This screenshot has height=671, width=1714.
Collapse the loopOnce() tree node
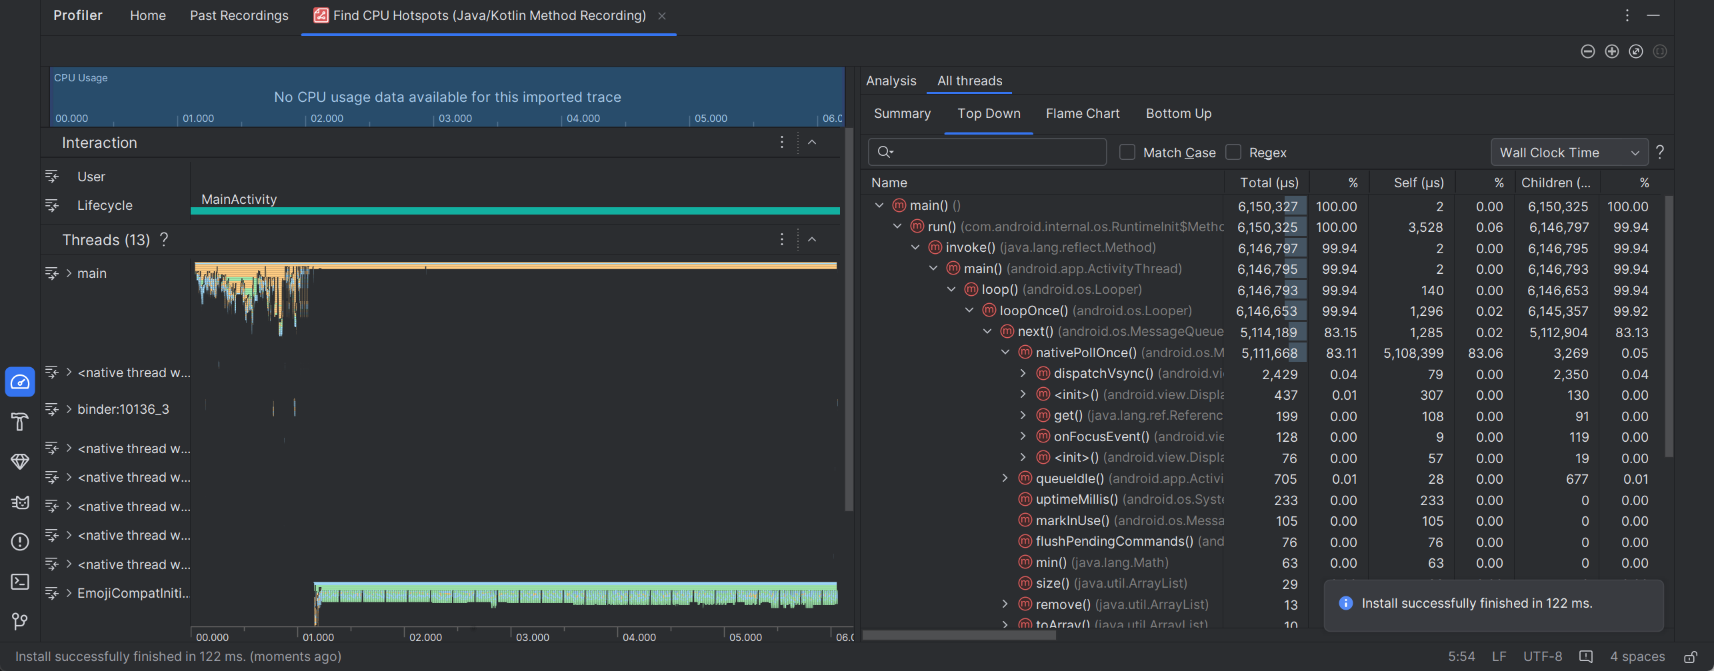(969, 311)
